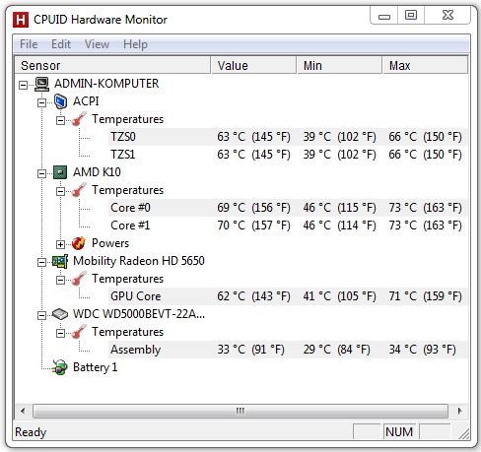Click the scroll right arrow

(x=459, y=411)
